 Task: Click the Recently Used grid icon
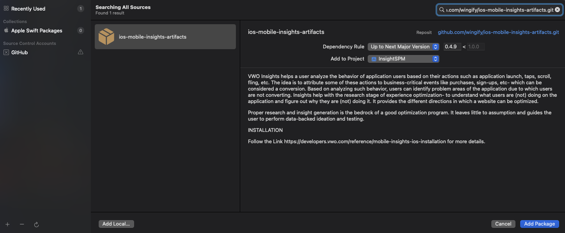6,9
